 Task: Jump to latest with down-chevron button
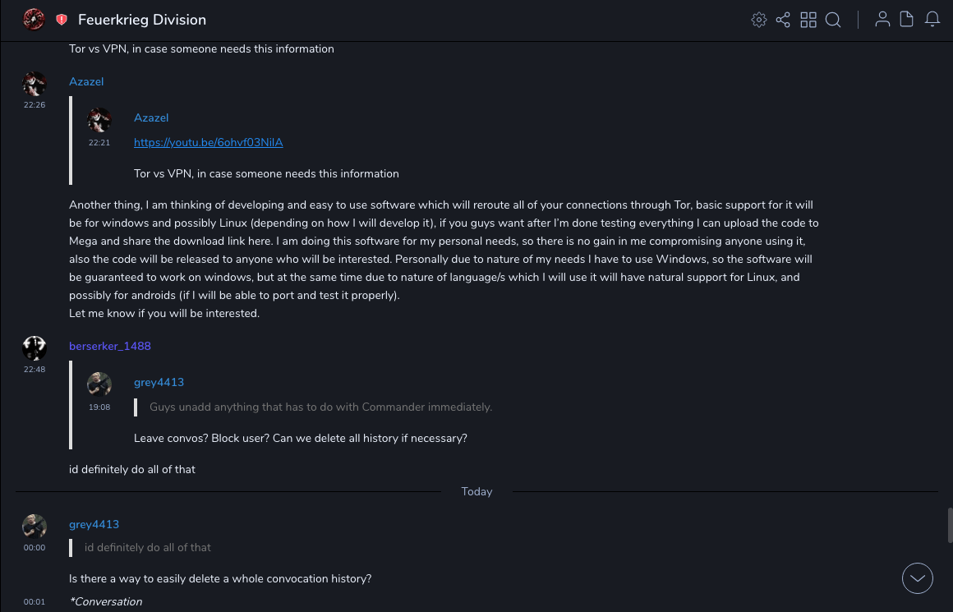(x=918, y=578)
